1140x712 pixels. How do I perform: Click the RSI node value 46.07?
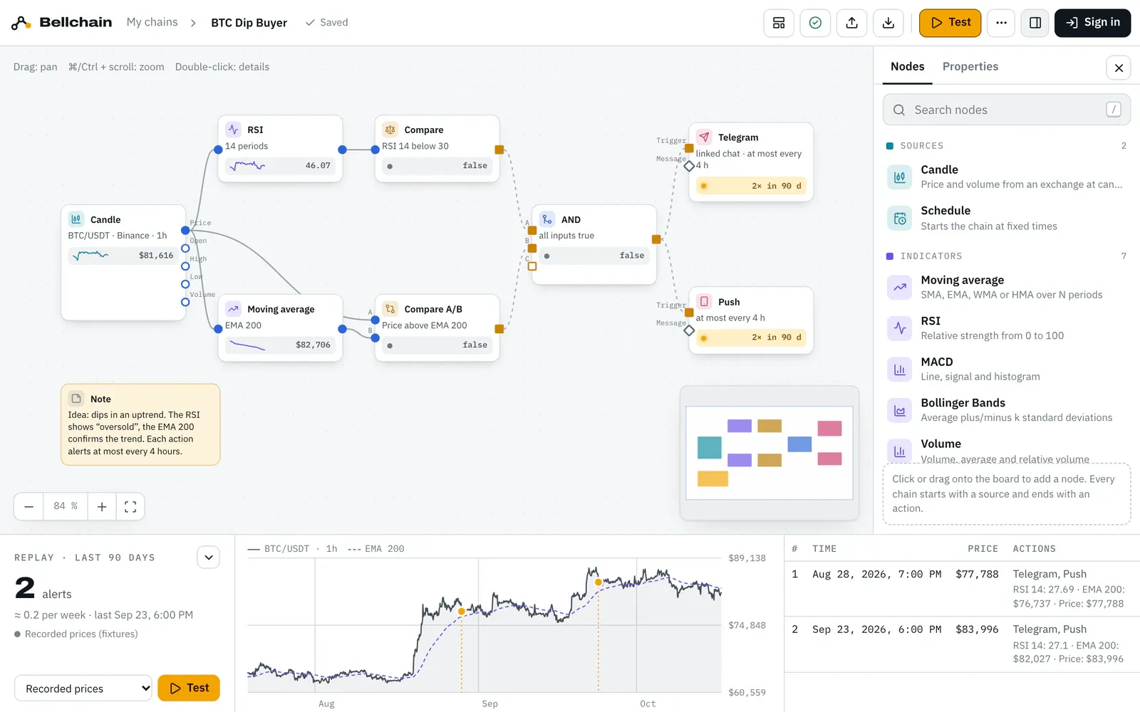coord(318,165)
